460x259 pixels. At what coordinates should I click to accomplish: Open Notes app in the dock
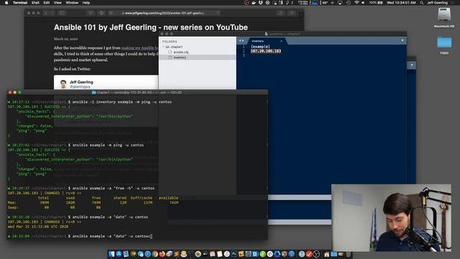pyautogui.click(x=220, y=254)
